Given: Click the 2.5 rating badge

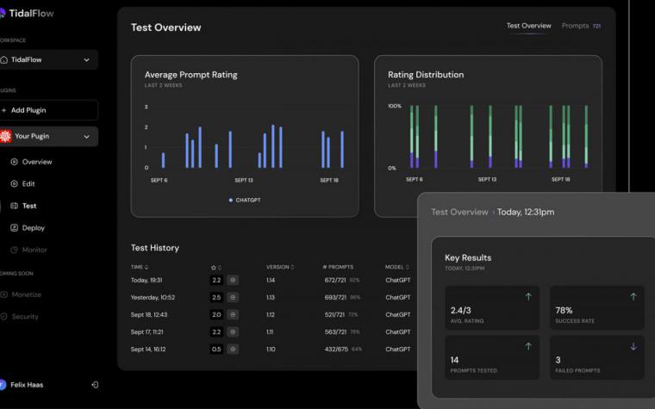Looking at the screenshot, I should pyautogui.click(x=216, y=298).
